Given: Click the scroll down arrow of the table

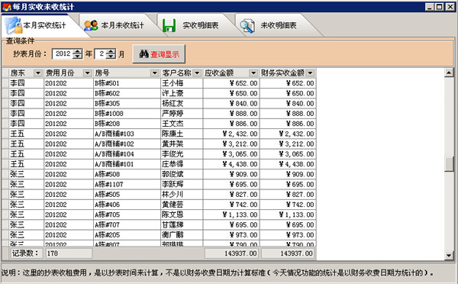Looking at the screenshot, I should [449, 255].
